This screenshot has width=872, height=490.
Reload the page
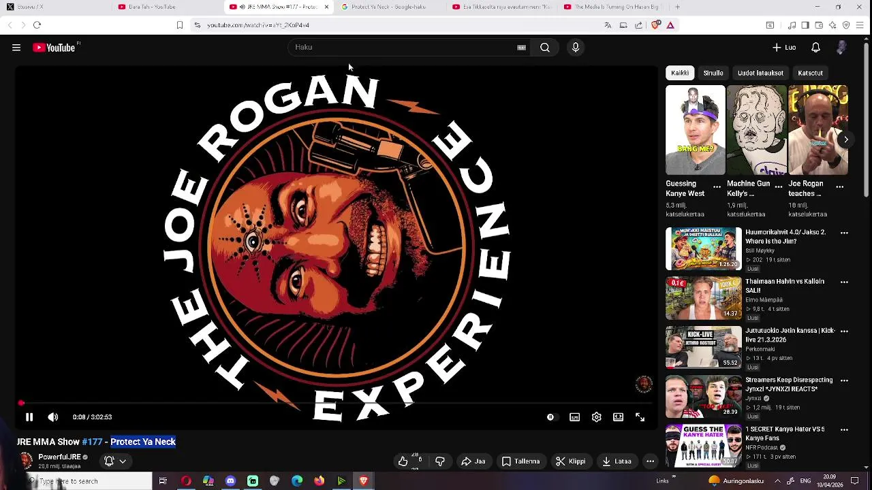37,25
